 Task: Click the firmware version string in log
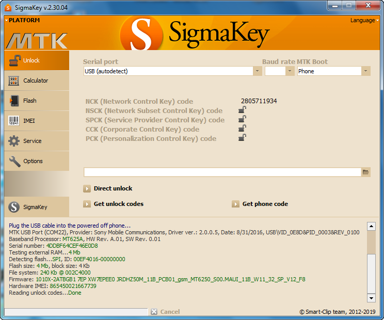click(170, 279)
